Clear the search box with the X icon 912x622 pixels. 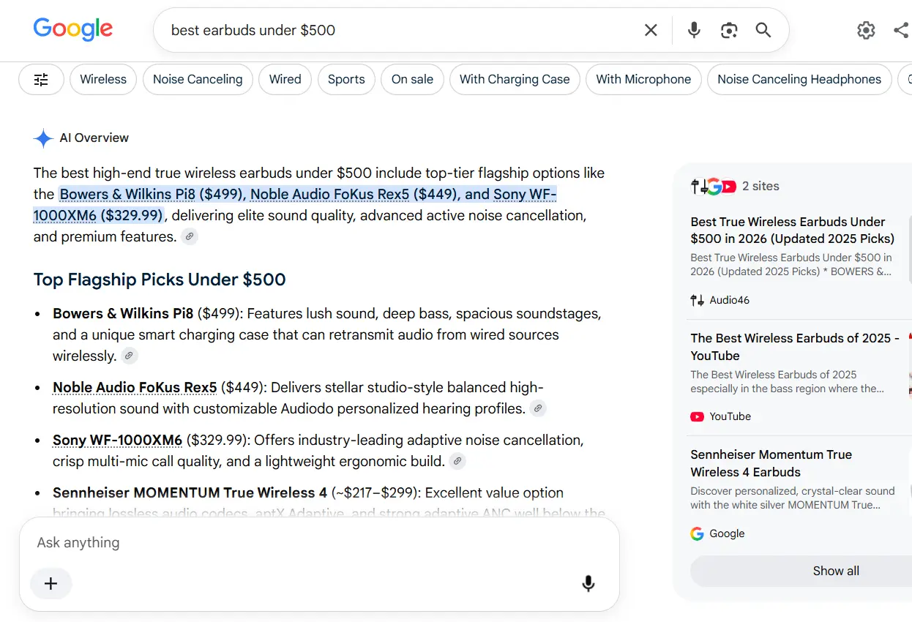[x=651, y=30]
